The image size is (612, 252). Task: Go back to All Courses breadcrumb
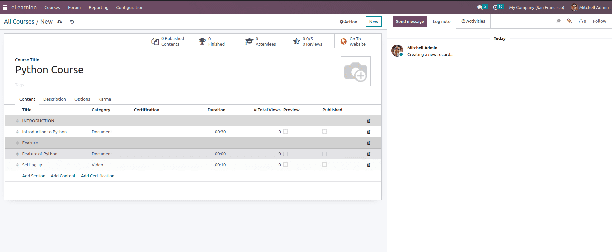[19, 22]
